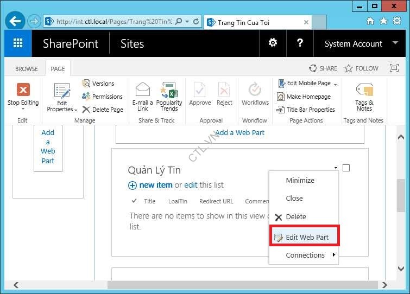
Task: Click E-mail a Link icon
Action: (142, 90)
